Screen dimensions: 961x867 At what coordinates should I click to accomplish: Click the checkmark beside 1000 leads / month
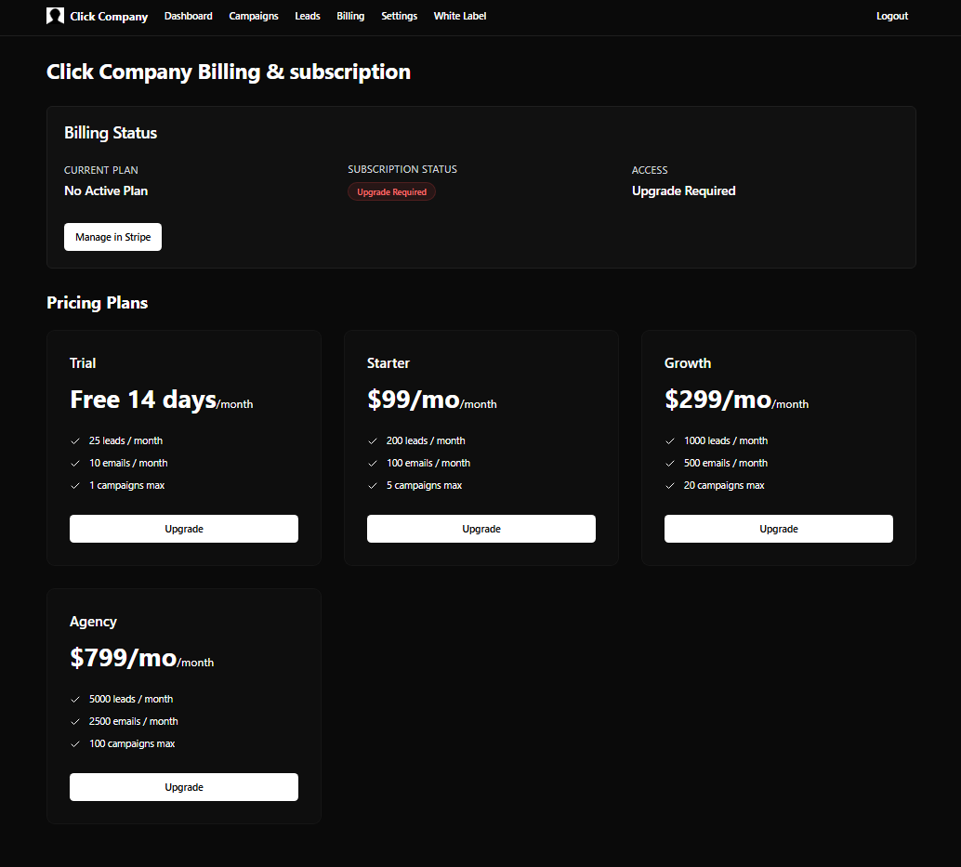point(670,441)
